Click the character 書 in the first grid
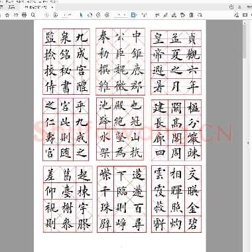The image size is (252, 252). 66,87
